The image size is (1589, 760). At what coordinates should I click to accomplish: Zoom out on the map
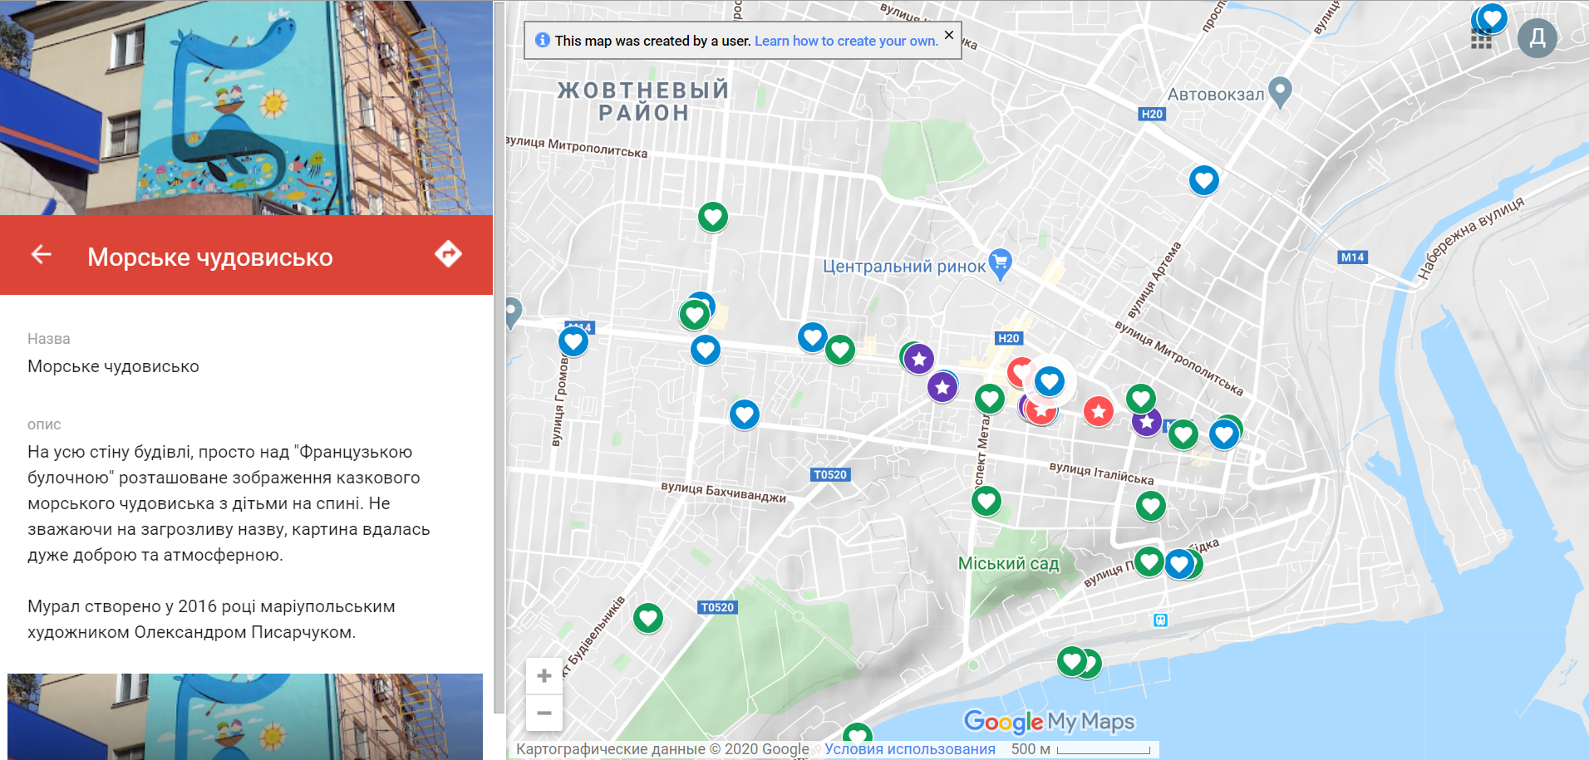[x=544, y=713]
